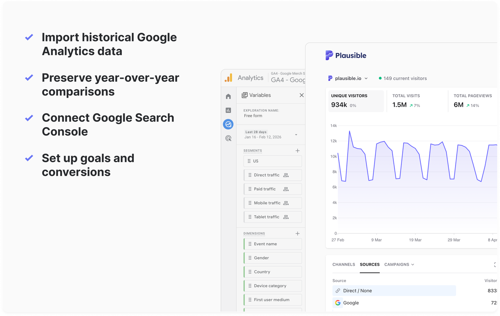Open the Advertising icon in Analytics sidebar
500x316 pixels.
click(x=228, y=138)
